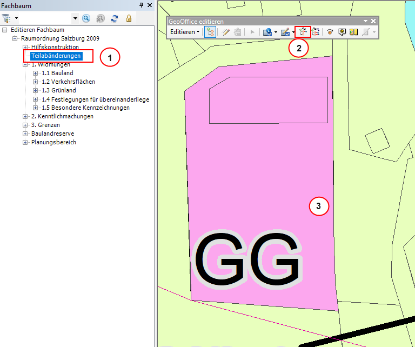Expand the 1.1 Bauland tree node

pyautogui.click(x=36, y=73)
